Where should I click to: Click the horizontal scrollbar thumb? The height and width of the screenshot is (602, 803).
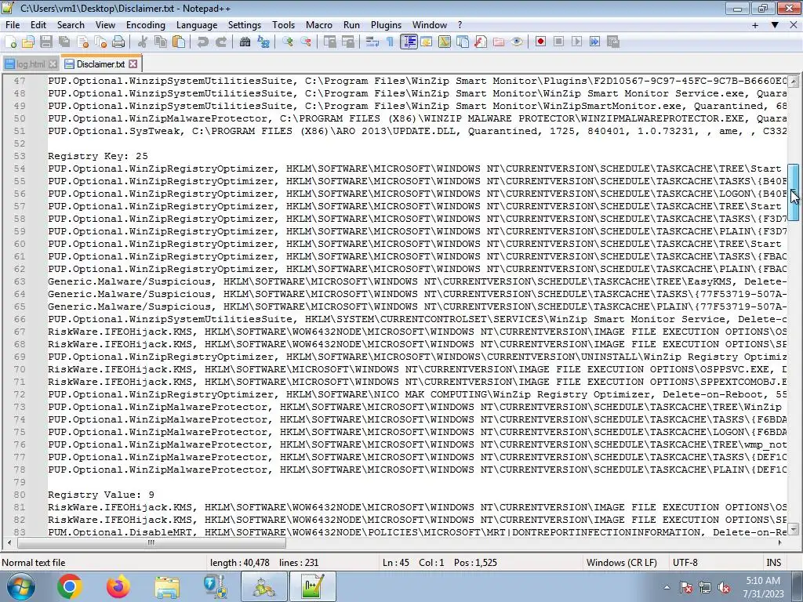(151, 542)
